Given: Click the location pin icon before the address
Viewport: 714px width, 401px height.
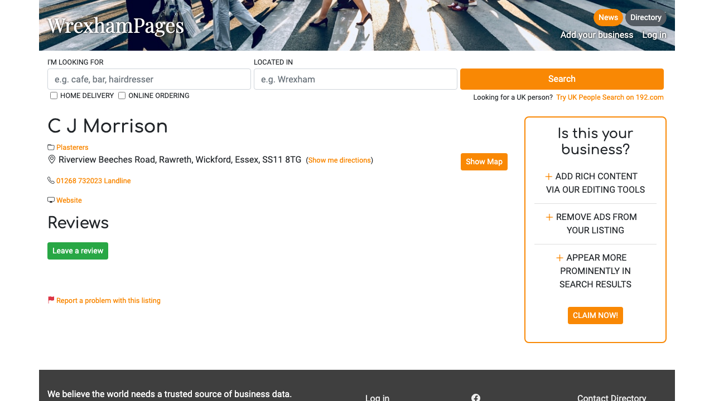Looking at the screenshot, I should coord(52,159).
